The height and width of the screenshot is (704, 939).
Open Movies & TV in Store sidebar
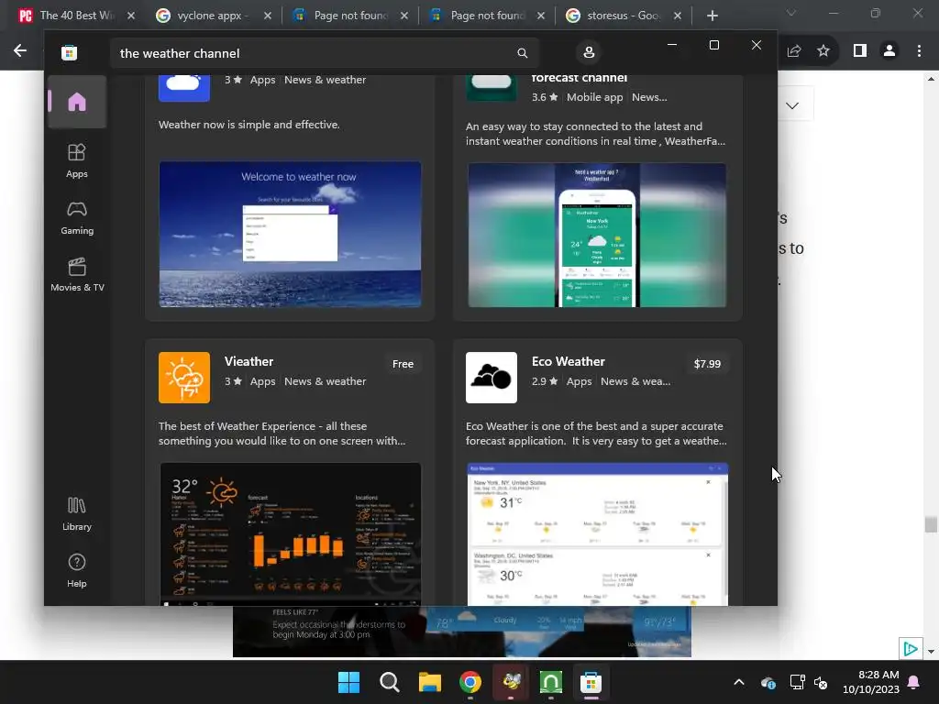click(77, 275)
